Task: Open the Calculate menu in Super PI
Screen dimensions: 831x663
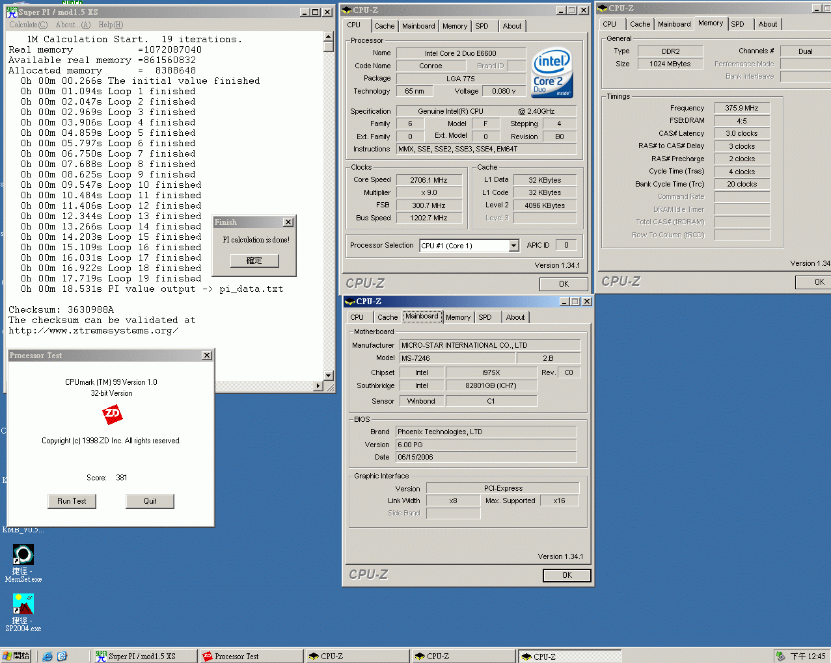Action: click(x=28, y=25)
